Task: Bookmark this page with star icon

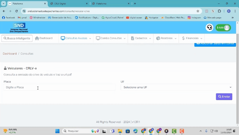Action: 198,11
